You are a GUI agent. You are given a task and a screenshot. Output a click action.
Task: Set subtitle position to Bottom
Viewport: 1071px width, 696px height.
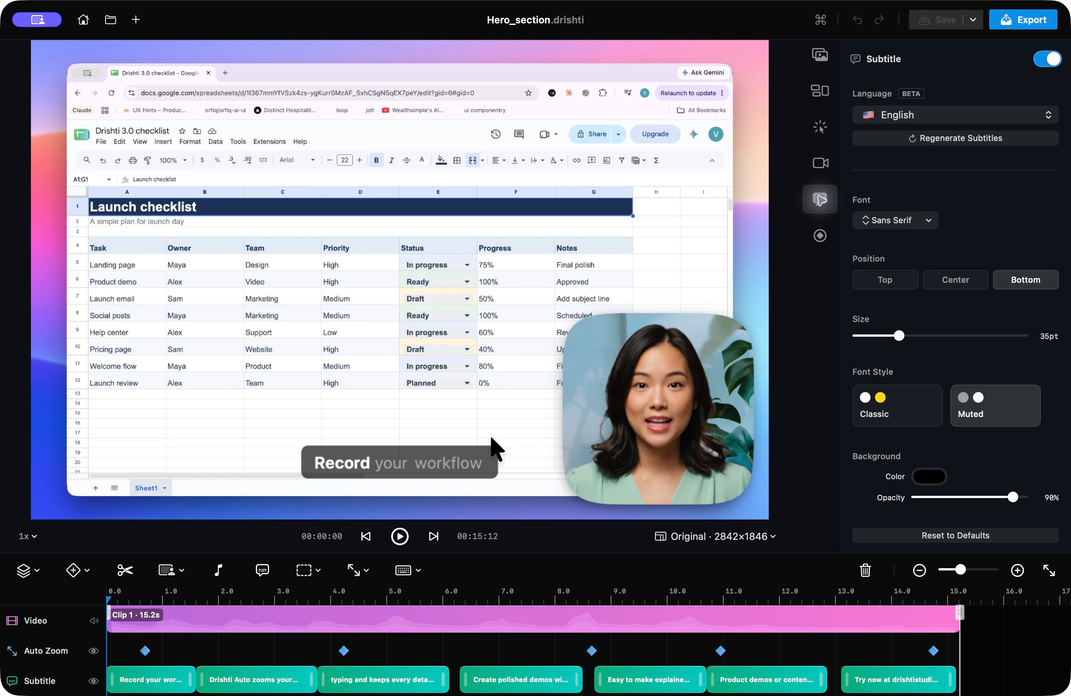1025,280
